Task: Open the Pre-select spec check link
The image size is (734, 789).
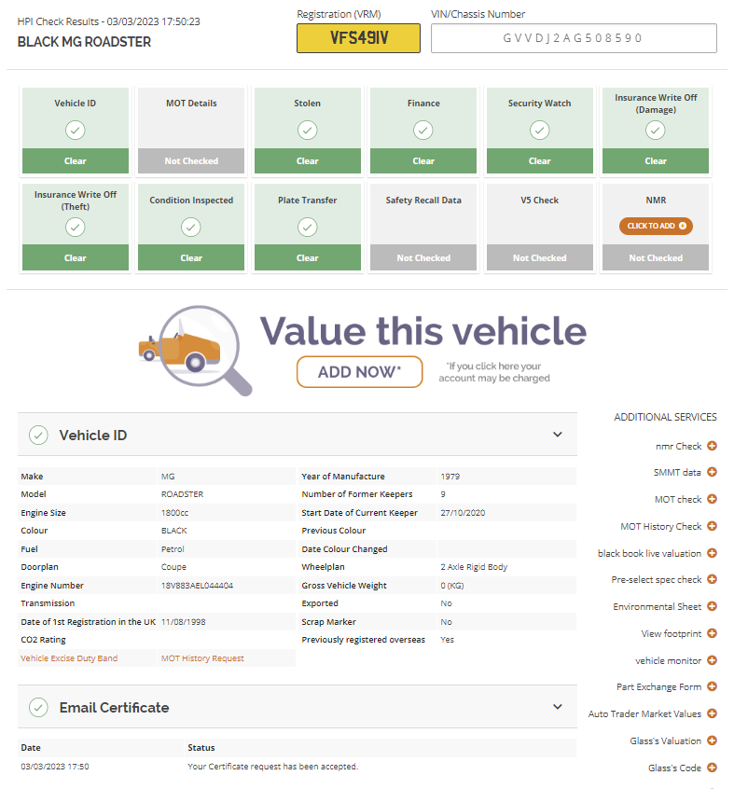Action: (x=657, y=580)
